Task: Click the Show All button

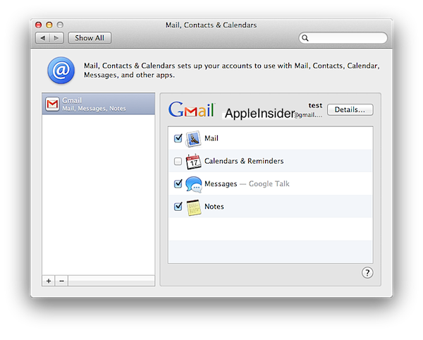Action: pos(90,38)
